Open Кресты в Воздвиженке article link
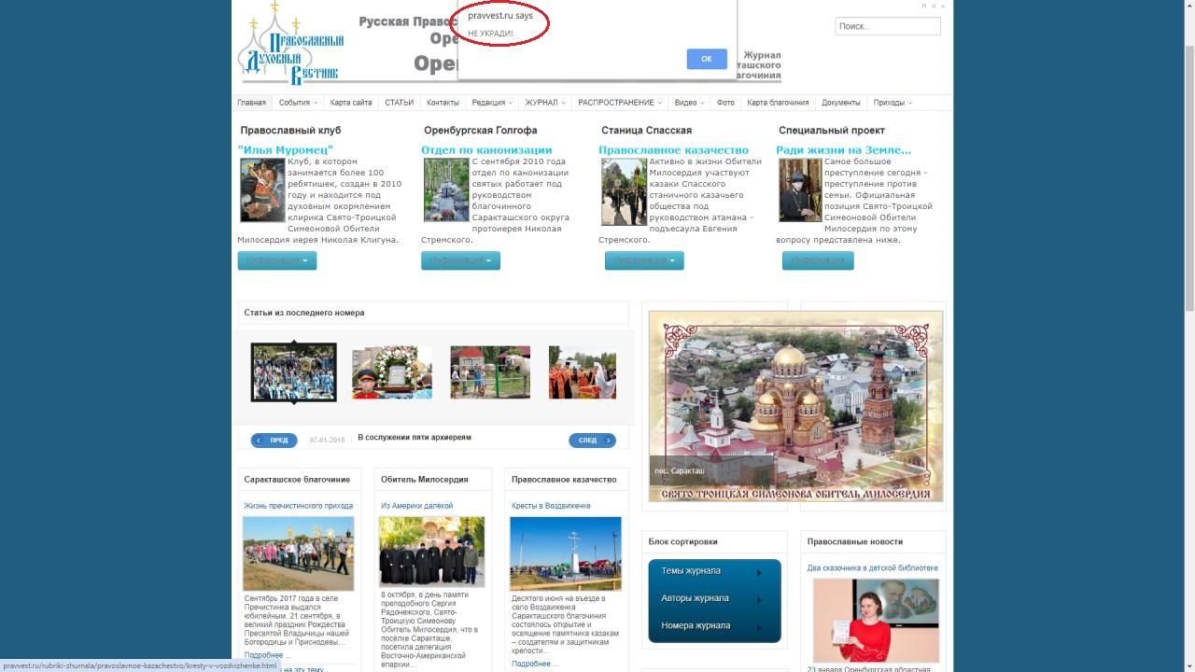The image size is (1195, 672). tap(551, 506)
